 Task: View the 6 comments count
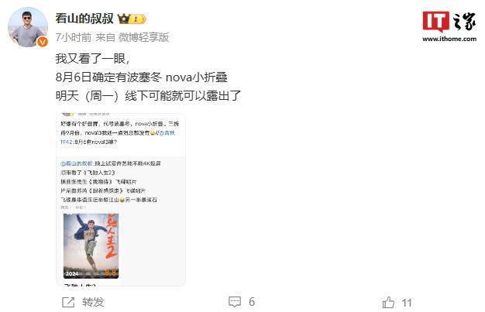coord(252,302)
